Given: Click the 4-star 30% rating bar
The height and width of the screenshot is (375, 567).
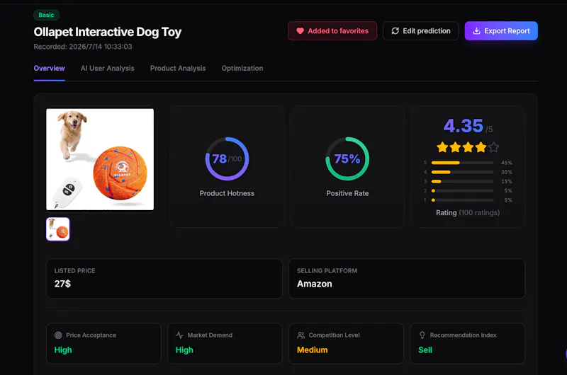Looking at the screenshot, I should (463, 172).
